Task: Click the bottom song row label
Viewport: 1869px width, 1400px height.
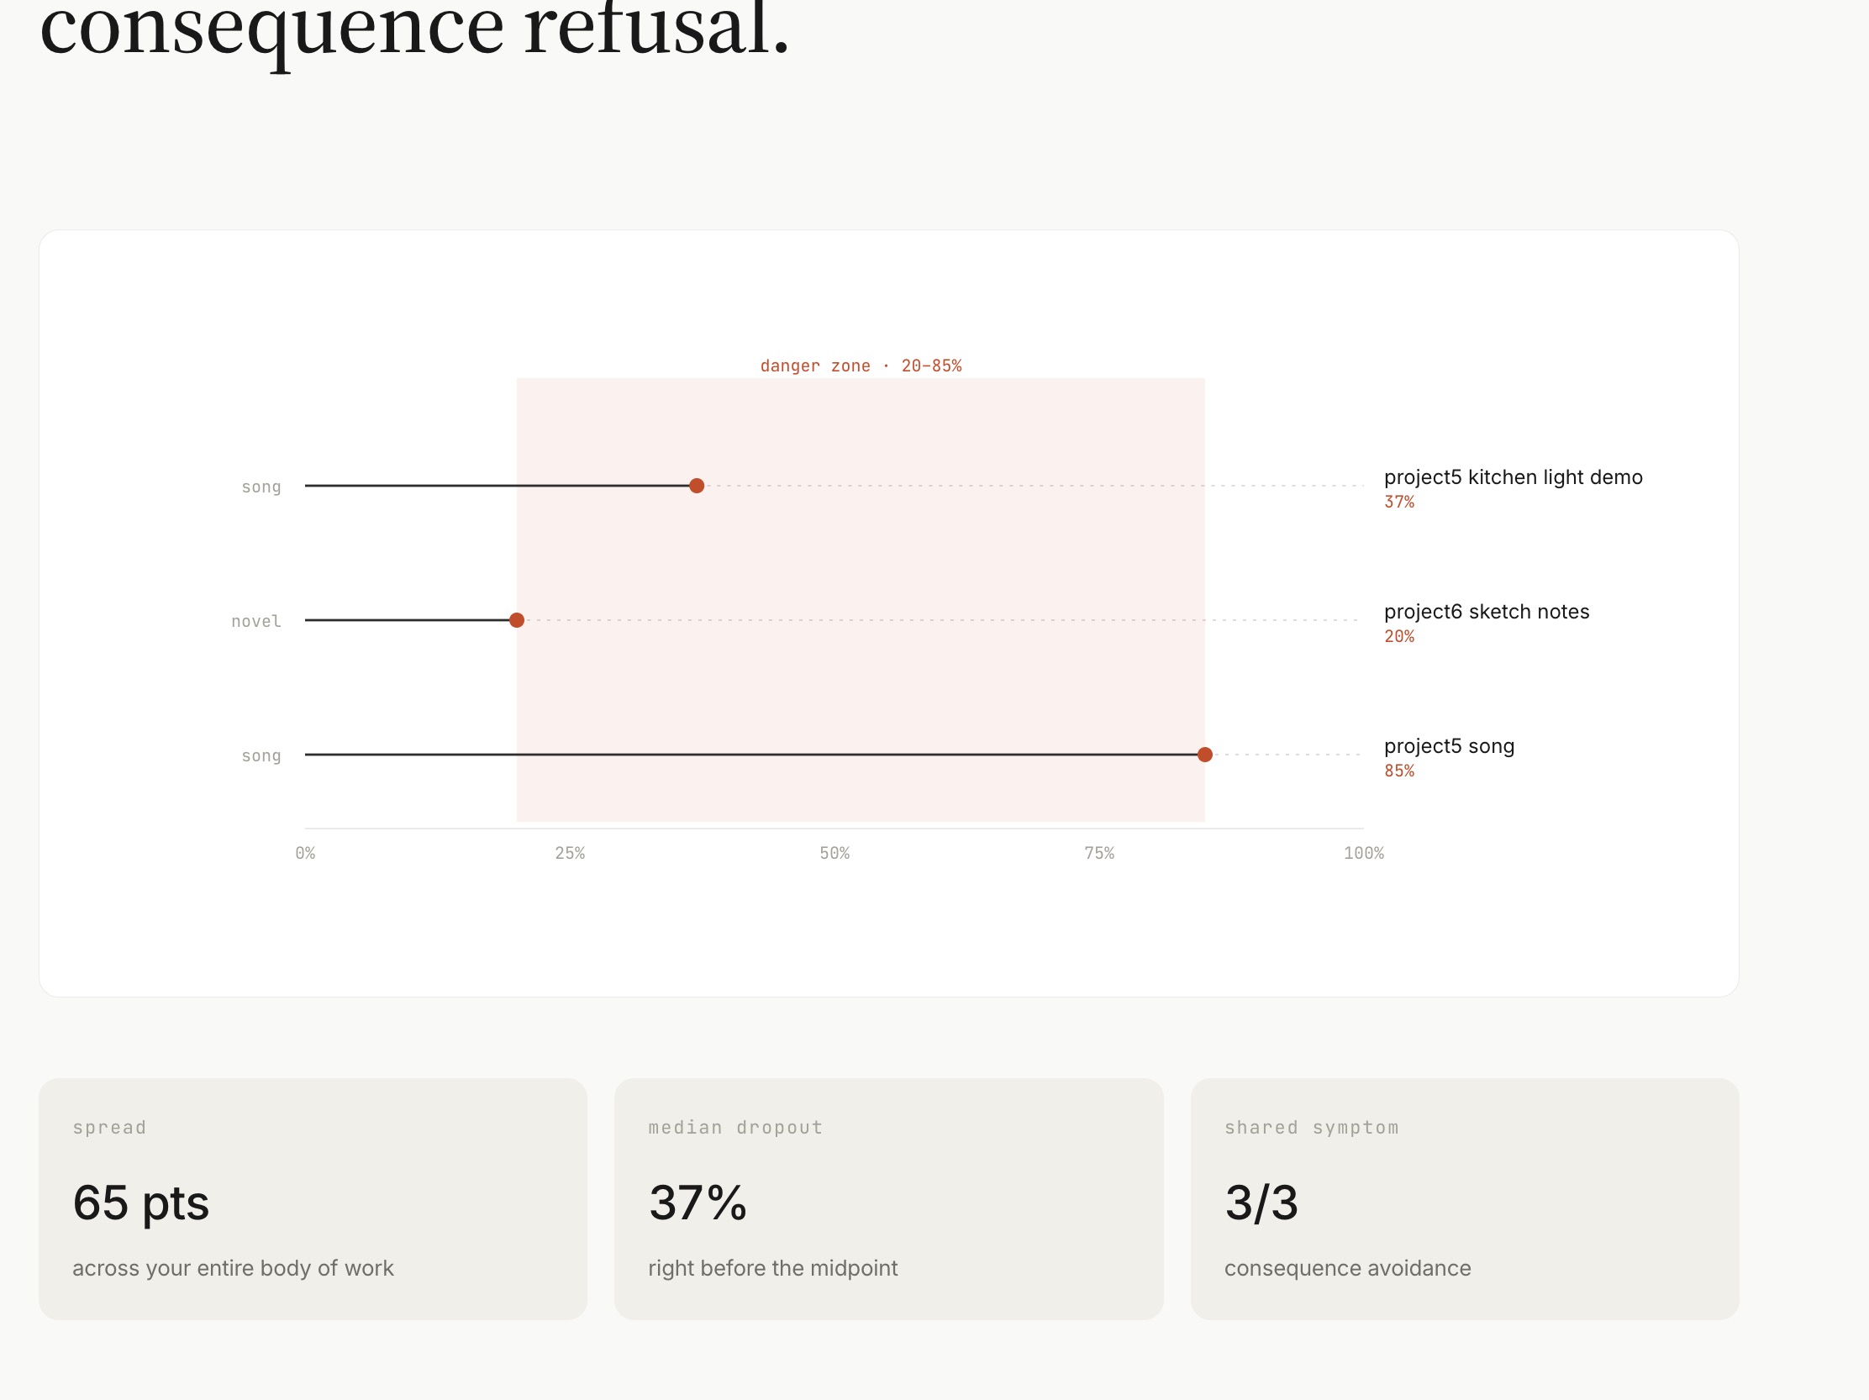Action: coord(261,755)
